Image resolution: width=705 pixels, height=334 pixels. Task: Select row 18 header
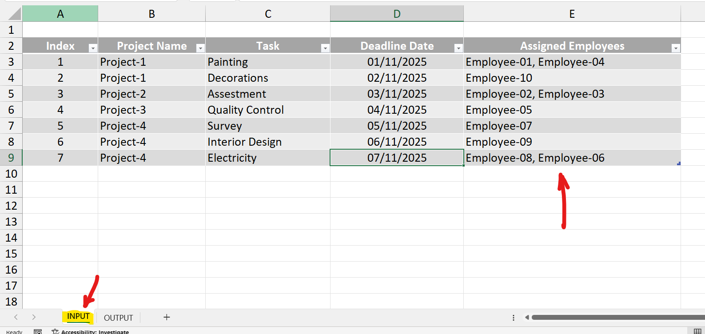coord(11,302)
